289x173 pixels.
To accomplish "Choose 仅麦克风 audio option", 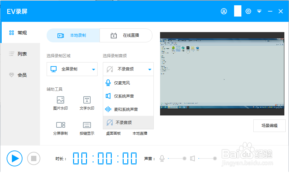I will tap(128, 83).
